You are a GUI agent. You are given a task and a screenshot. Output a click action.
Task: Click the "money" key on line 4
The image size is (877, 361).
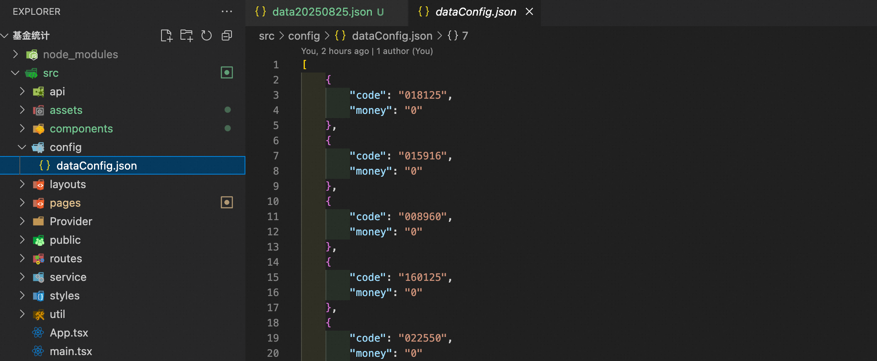(371, 110)
